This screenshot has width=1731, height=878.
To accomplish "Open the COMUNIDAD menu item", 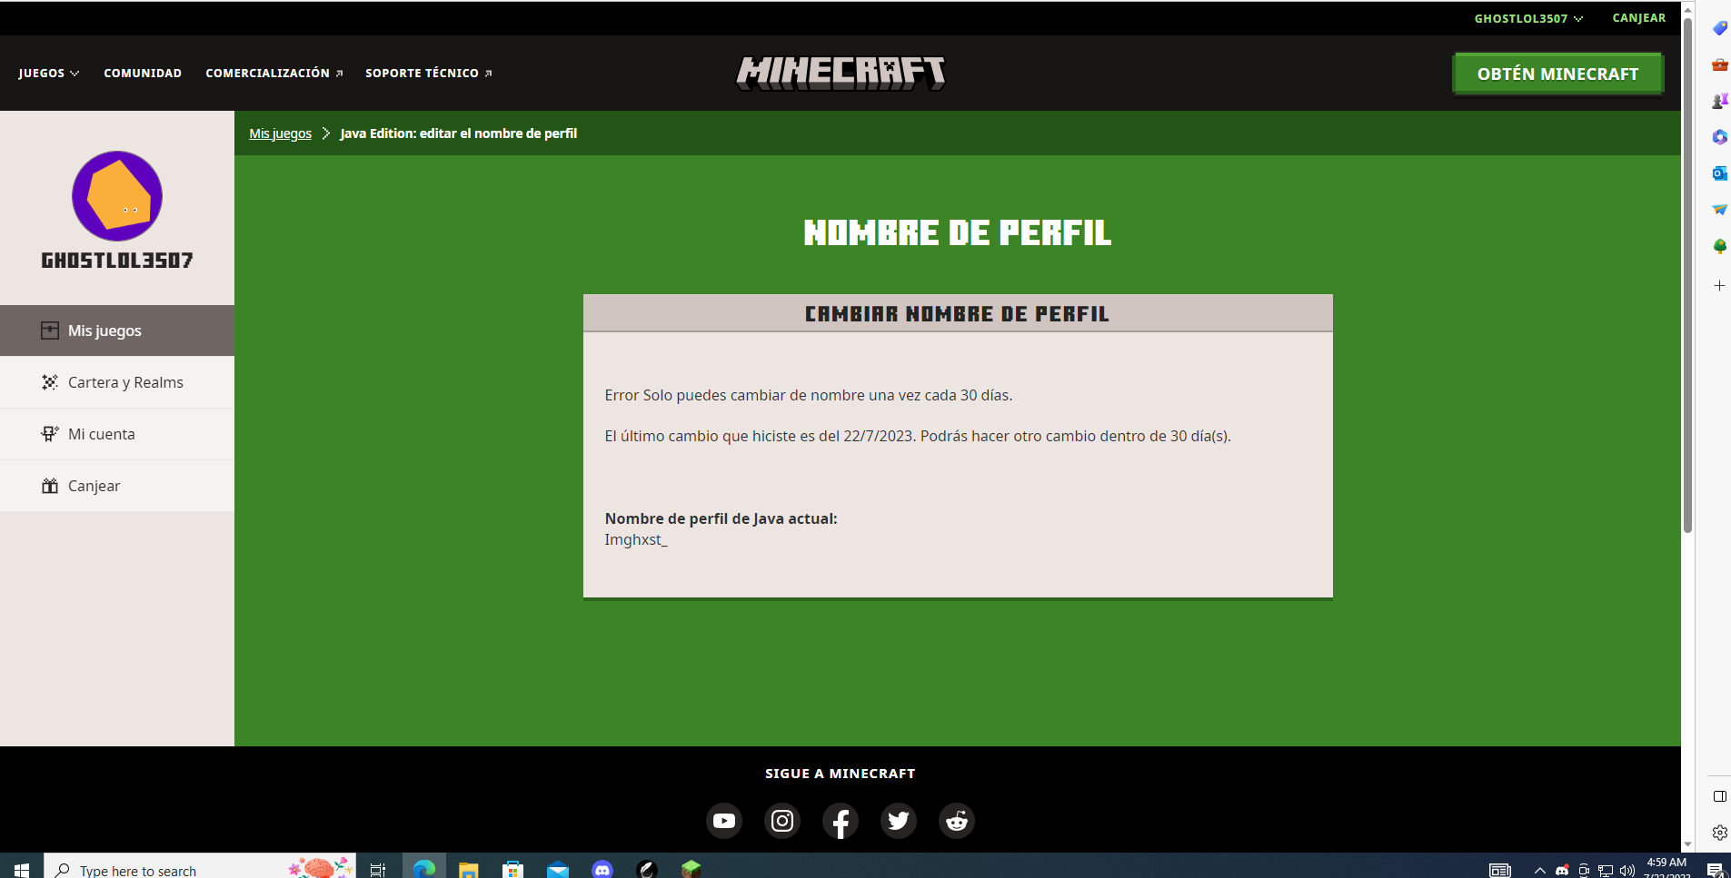I will (143, 73).
